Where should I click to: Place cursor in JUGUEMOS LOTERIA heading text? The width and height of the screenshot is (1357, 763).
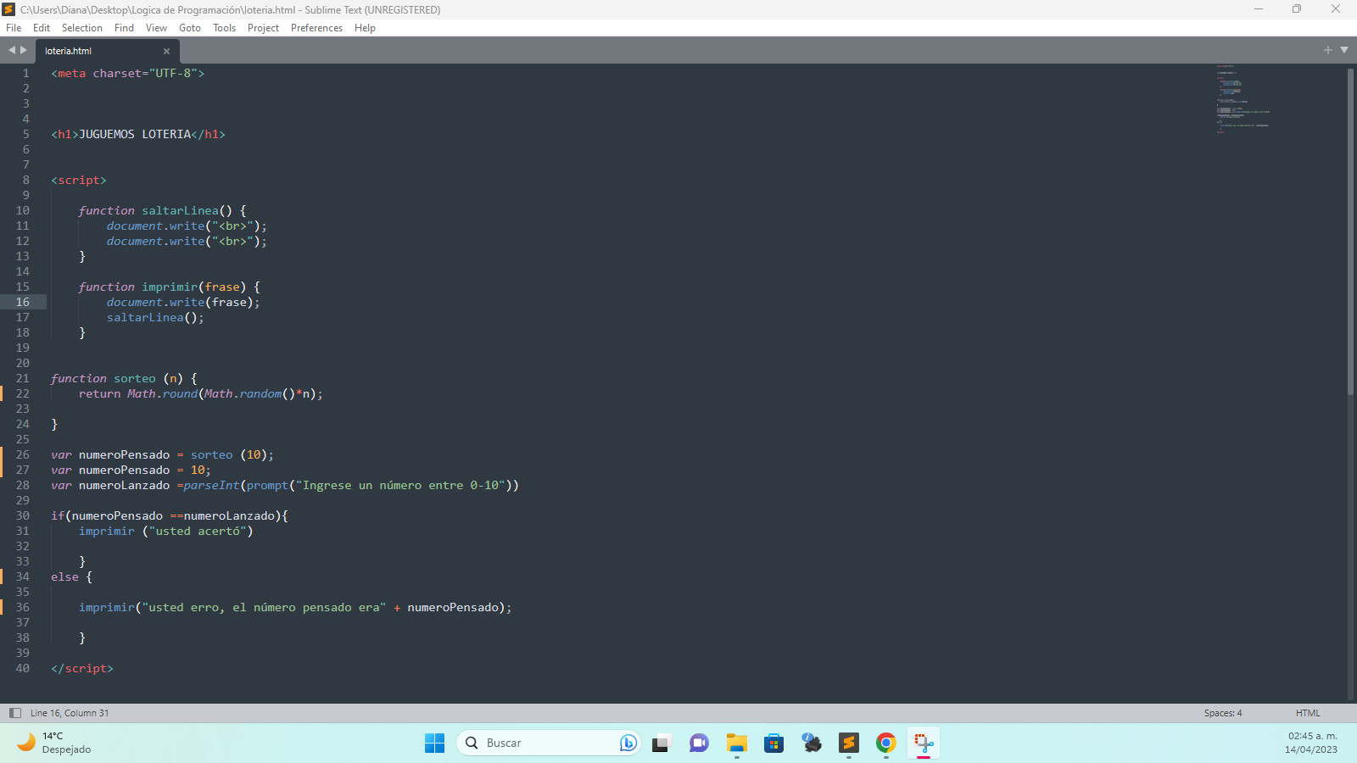135,134
